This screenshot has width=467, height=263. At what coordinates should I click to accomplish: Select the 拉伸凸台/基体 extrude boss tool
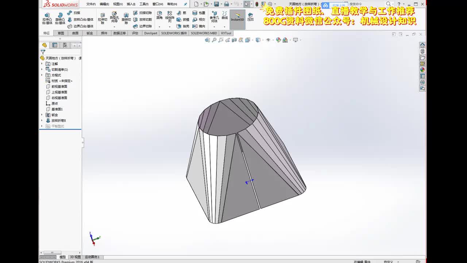click(47, 19)
